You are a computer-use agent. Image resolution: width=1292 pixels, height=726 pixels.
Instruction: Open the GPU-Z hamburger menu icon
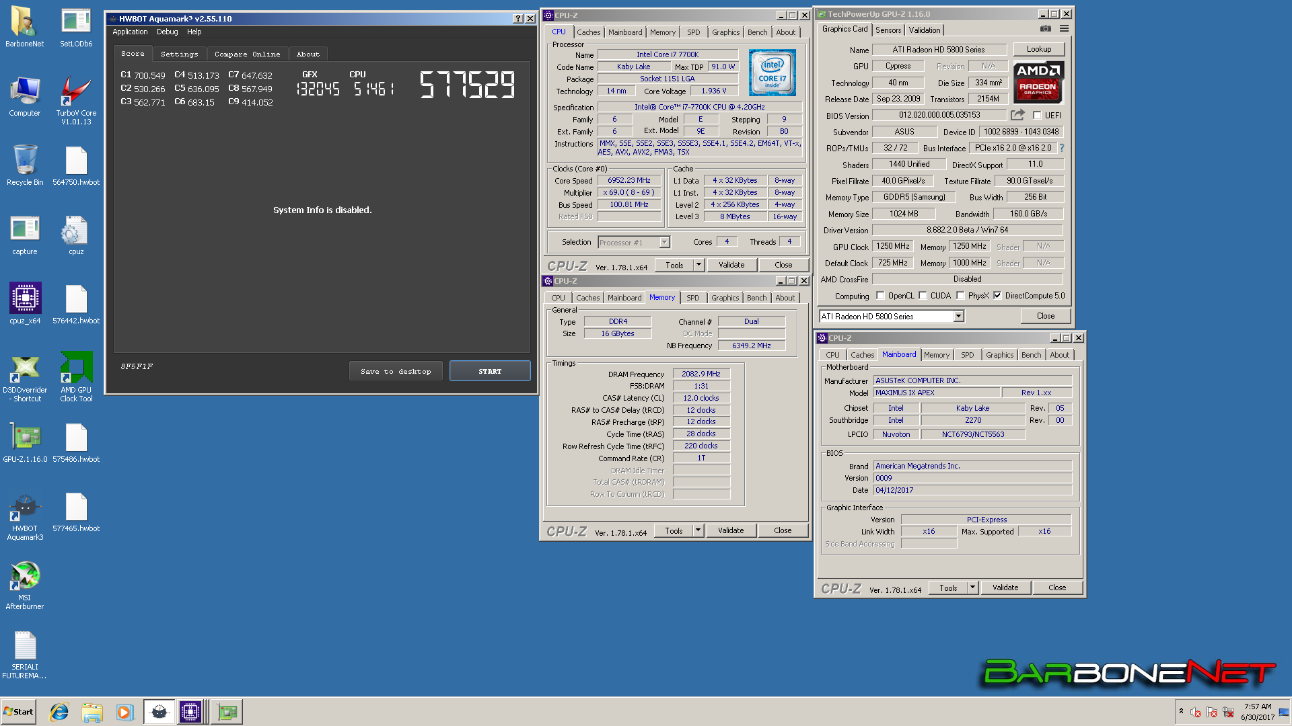(x=1064, y=29)
